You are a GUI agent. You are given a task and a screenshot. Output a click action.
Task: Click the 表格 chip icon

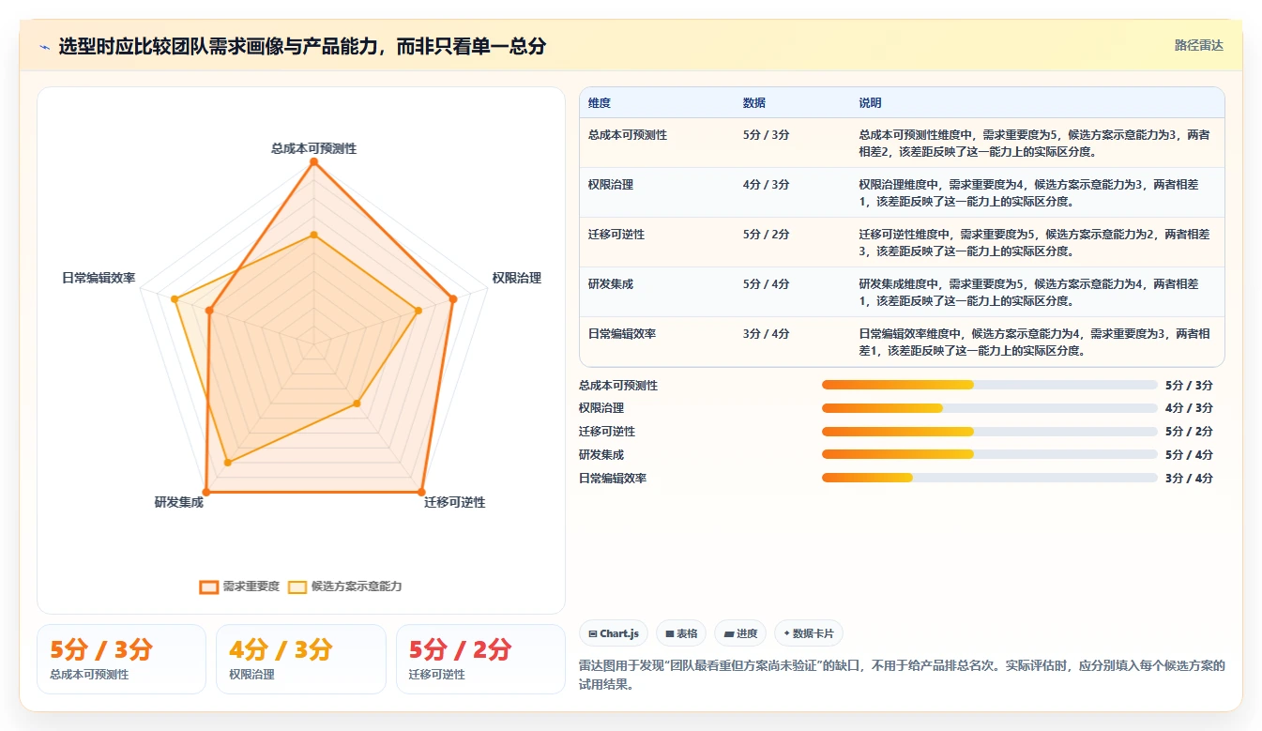pyautogui.click(x=669, y=633)
